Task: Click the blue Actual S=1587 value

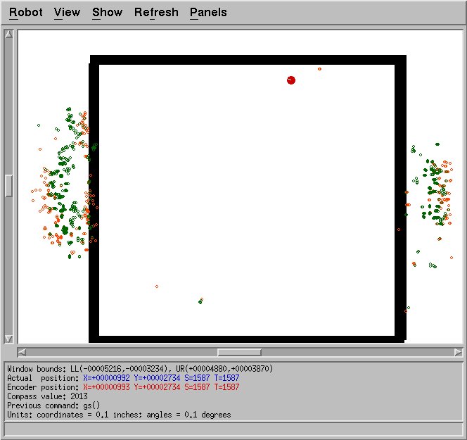Action: [x=197, y=378]
